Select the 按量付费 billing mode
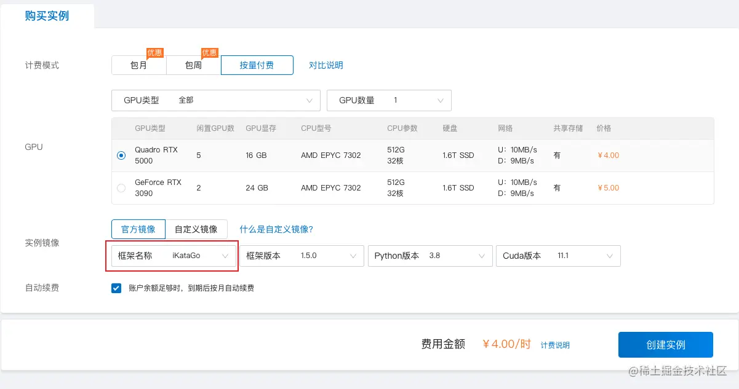Viewport: 739px width, 389px height. [257, 65]
